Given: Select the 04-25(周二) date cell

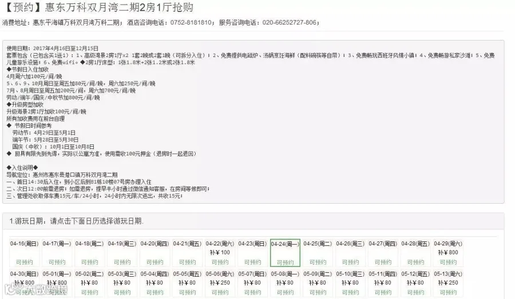Looking at the screenshot, I should click(x=318, y=253).
